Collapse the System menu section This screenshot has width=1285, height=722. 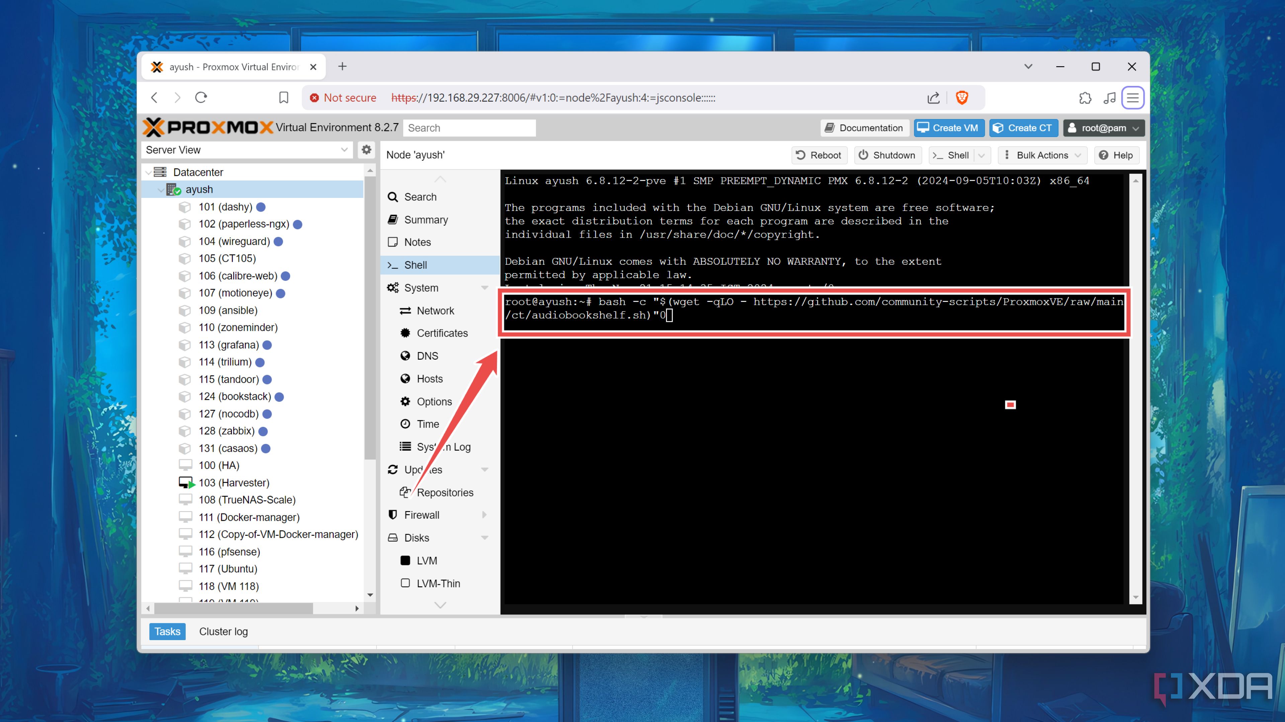484,287
